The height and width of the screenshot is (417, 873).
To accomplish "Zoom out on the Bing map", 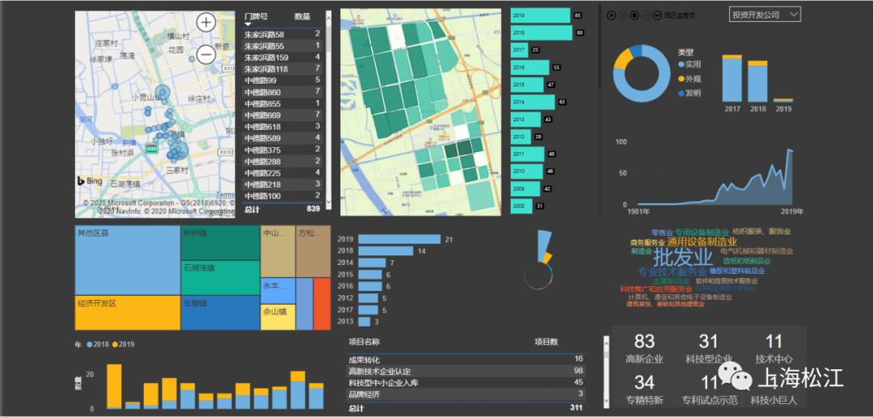I will pyautogui.click(x=207, y=55).
